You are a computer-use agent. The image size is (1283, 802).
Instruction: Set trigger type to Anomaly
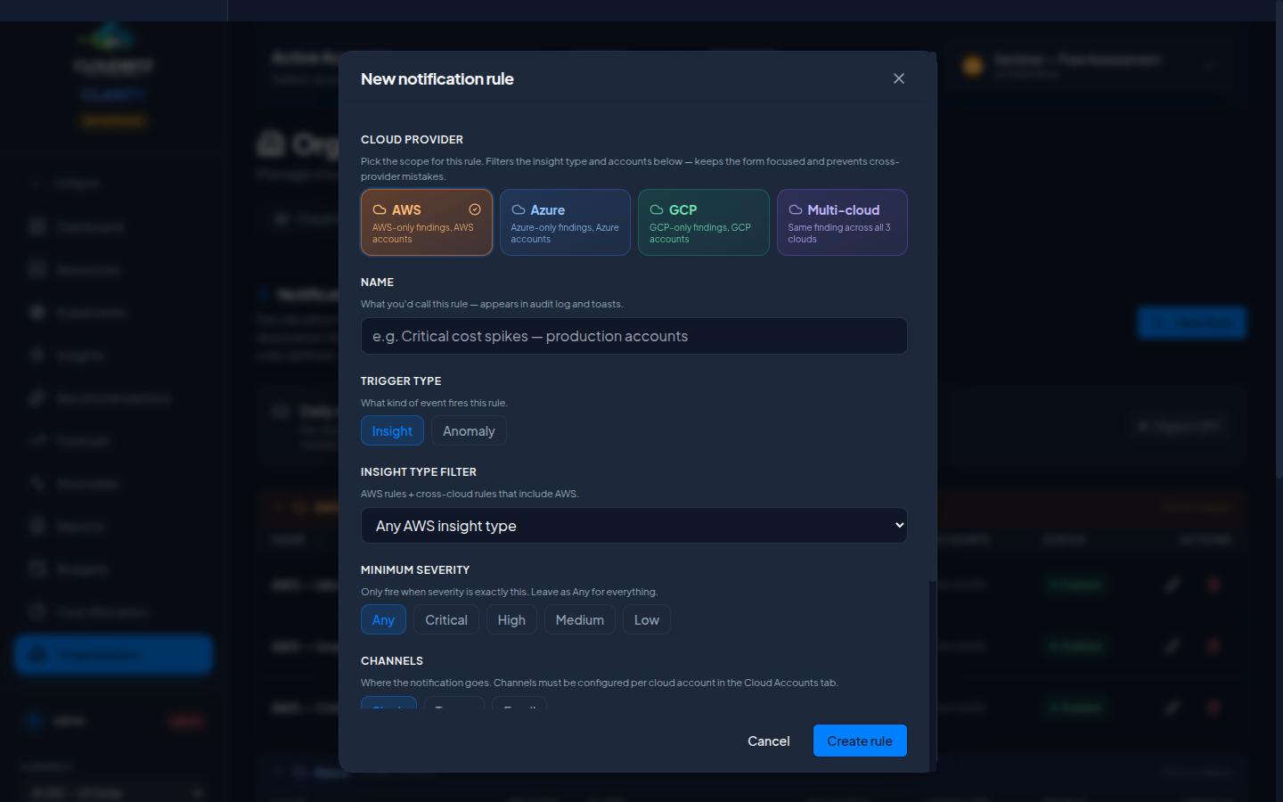469,430
